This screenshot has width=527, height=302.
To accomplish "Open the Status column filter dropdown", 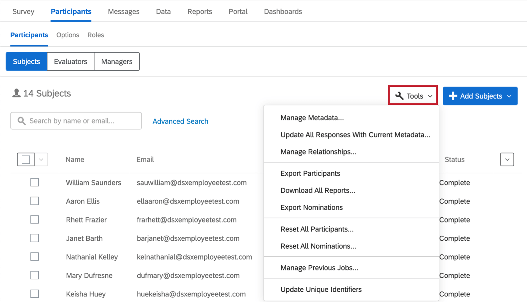I will pyautogui.click(x=507, y=159).
